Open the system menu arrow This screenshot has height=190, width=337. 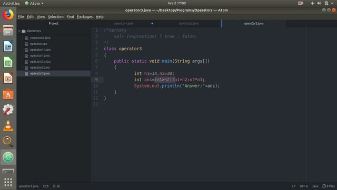click(x=332, y=3)
